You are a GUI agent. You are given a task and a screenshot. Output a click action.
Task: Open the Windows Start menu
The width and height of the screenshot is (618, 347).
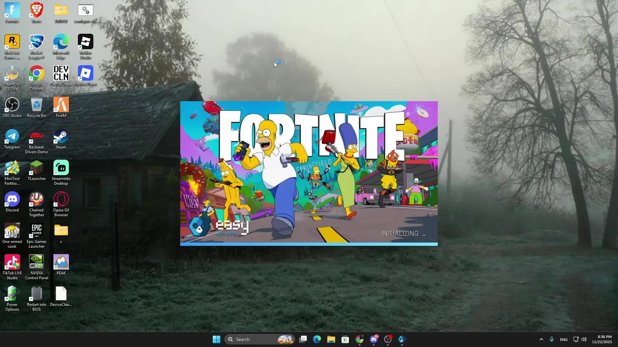pyautogui.click(x=216, y=339)
